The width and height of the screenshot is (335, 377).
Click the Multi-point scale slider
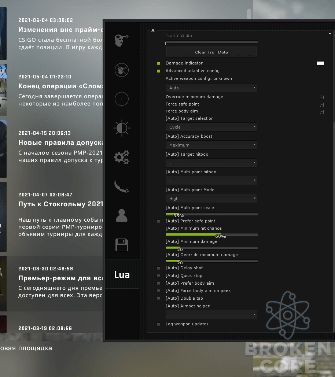211,214
